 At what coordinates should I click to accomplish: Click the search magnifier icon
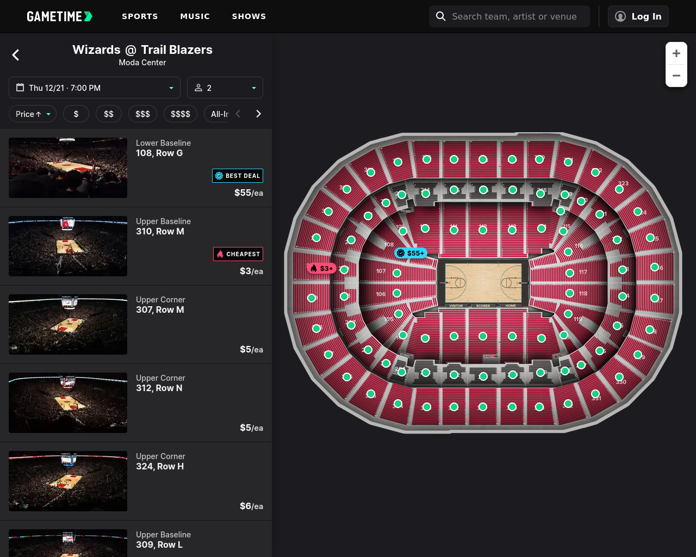[441, 16]
